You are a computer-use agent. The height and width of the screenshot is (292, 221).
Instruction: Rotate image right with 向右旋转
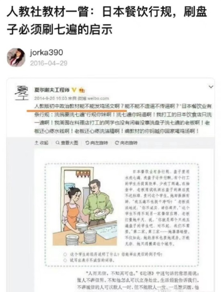coord(126,143)
